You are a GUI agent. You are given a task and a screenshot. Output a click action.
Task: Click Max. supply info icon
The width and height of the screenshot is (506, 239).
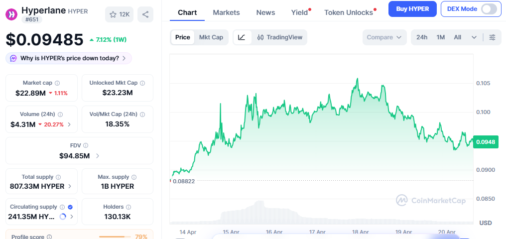point(134,177)
